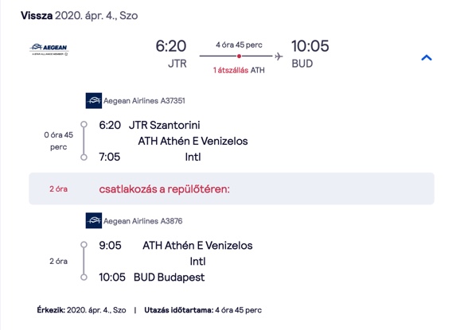Click the 'Érkezik' arrival date footer text

pyautogui.click(x=81, y=310)
